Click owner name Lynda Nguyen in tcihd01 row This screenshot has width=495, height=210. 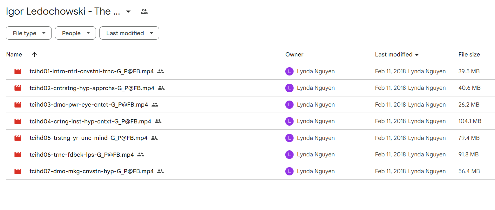[x=316, y=71]
